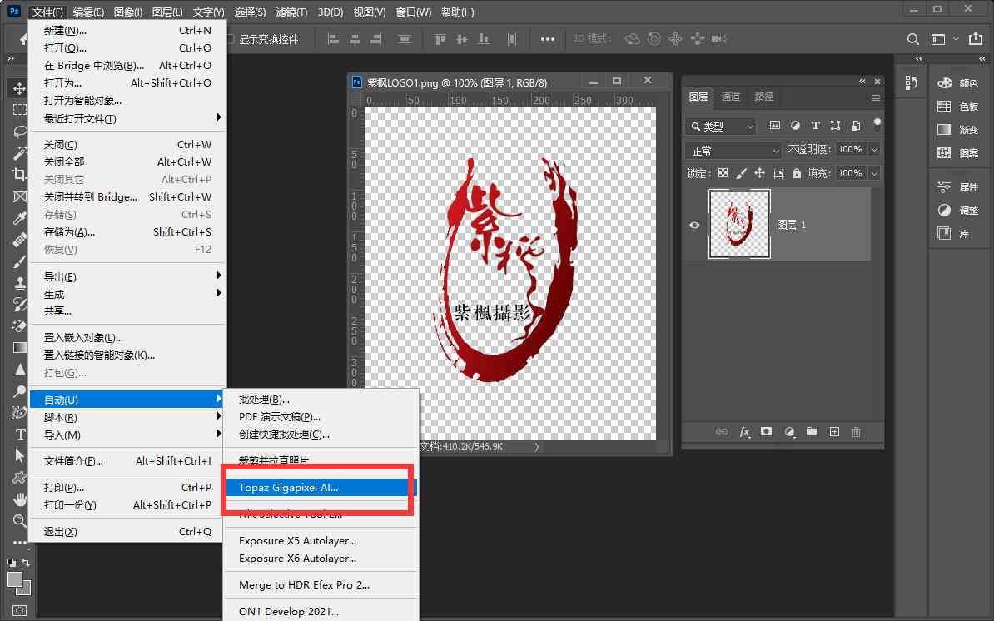
Task: Toggle lock transparent pixels
Action: point(723,173)
